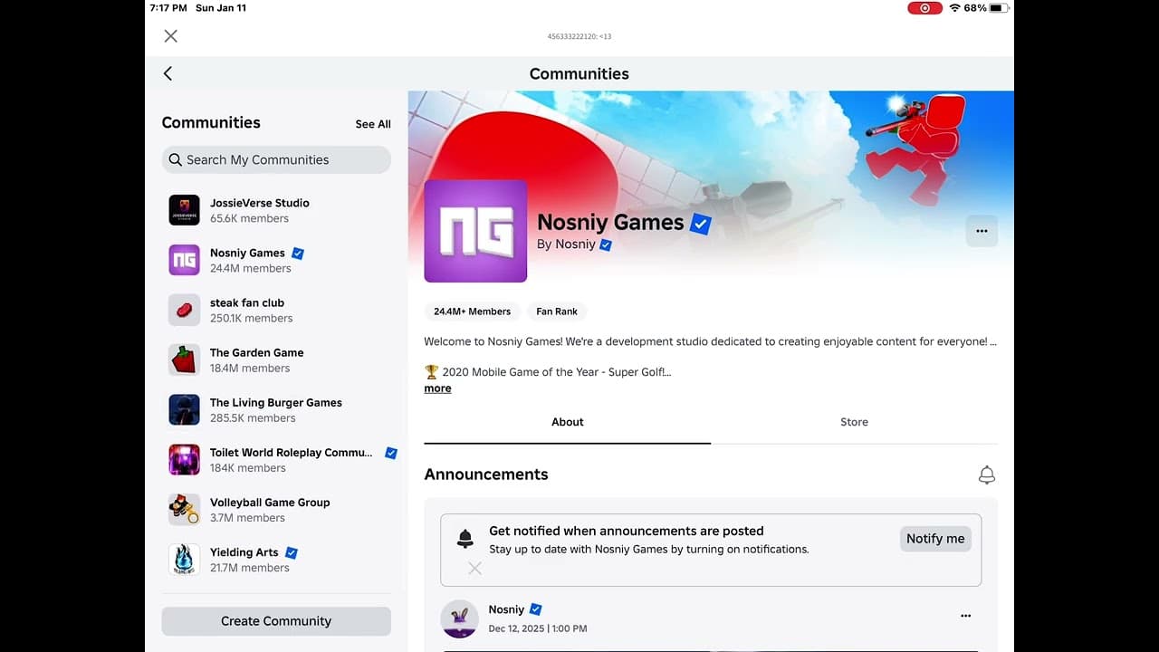Screen dimensions: 1159x652
Task: Click the verified badge on Nosniy's post
Action: tap(536, 609)
